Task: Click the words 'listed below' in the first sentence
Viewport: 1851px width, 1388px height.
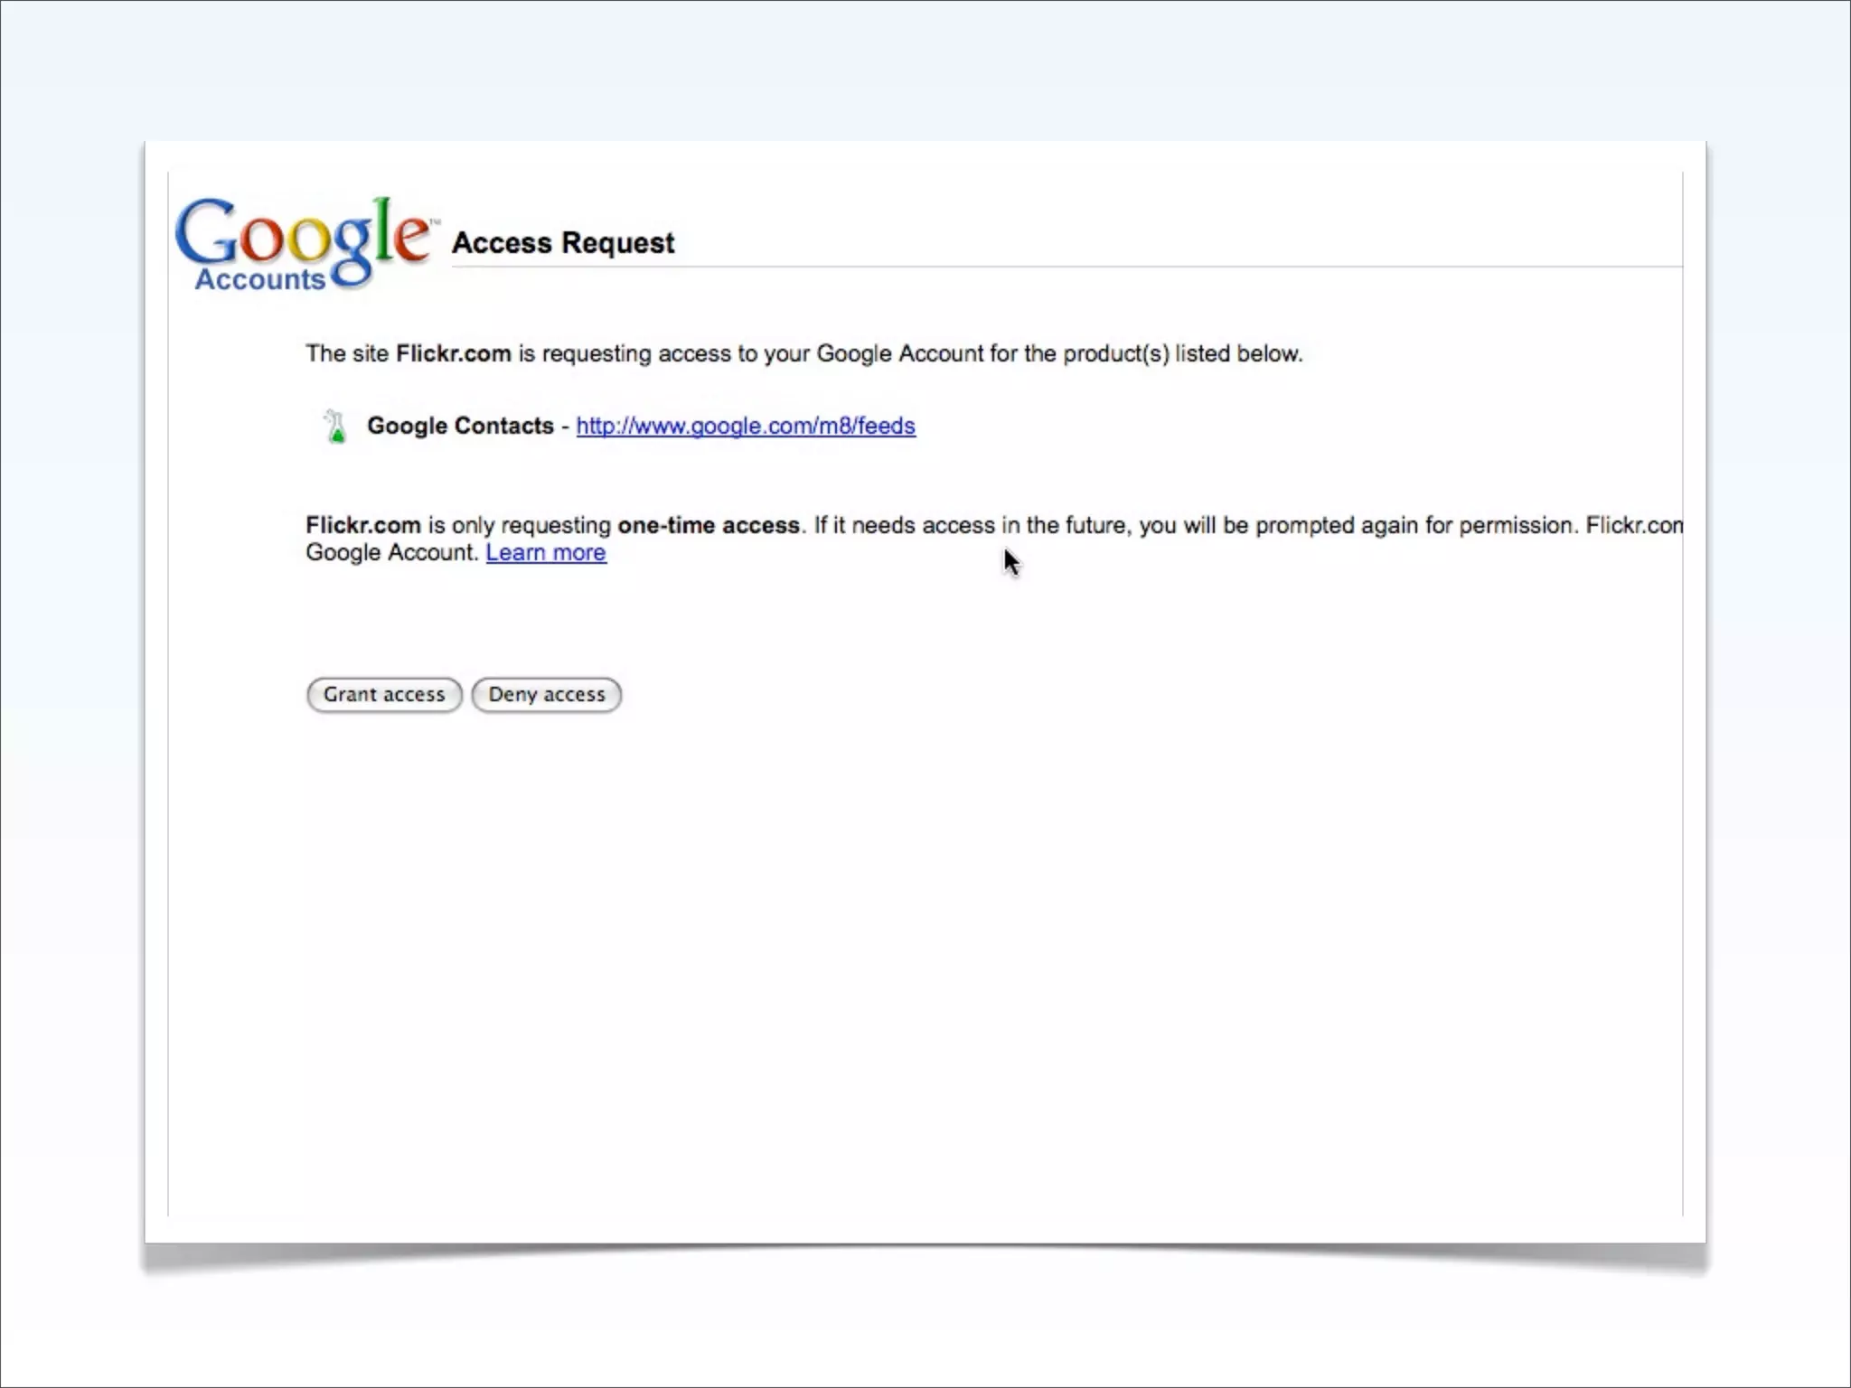Action: [1237, 353]
